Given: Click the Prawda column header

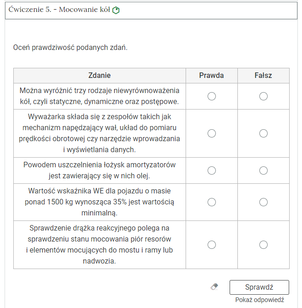Looking at the screenshot, I should [x=211, y=76].
